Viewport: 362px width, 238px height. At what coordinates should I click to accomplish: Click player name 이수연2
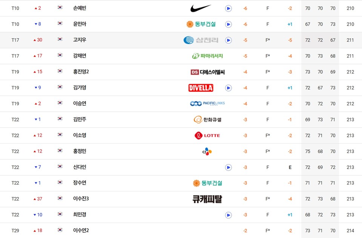point(81,230)
